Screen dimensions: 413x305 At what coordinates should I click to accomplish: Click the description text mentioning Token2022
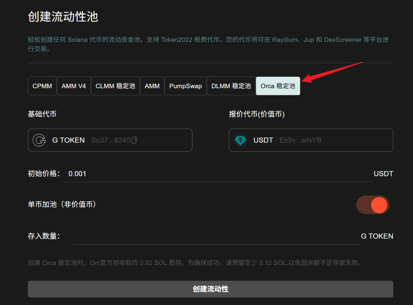208,45
